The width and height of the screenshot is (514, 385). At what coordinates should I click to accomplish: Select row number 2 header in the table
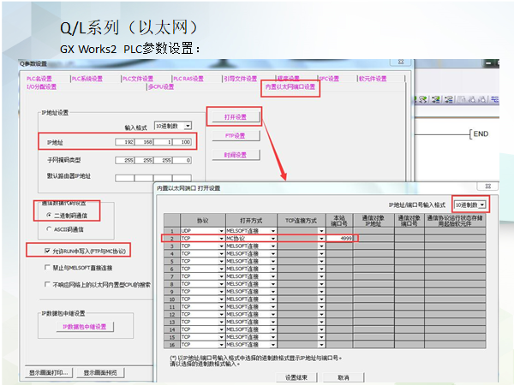point(172,239)
